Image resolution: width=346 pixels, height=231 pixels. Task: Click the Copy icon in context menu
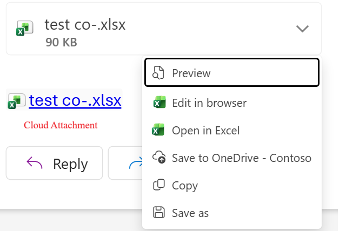159,185
